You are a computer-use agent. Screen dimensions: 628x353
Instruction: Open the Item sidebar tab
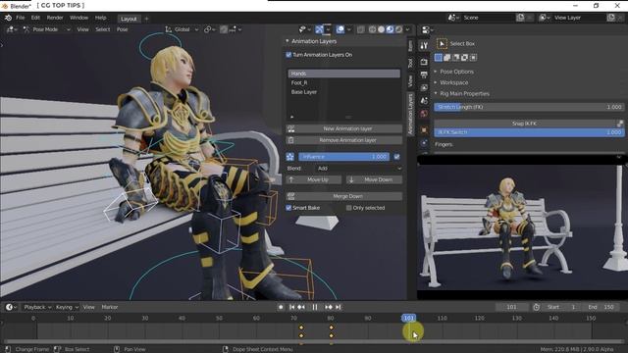tap(410, 46)
